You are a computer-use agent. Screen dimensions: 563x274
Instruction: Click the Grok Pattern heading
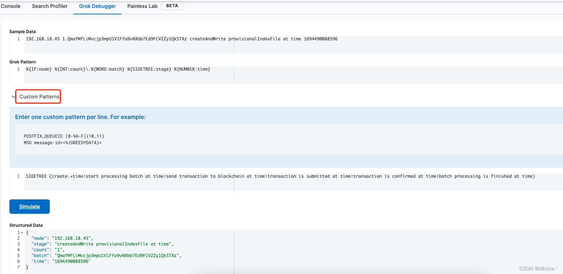point(22,62)
